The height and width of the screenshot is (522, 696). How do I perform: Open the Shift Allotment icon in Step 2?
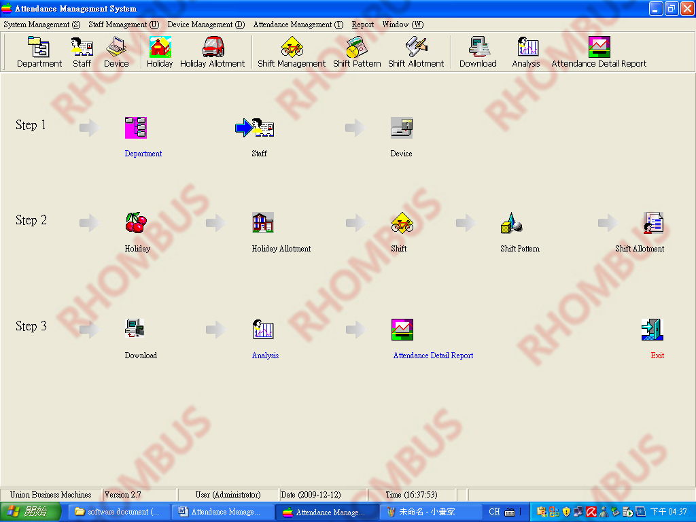pos(653,222)
